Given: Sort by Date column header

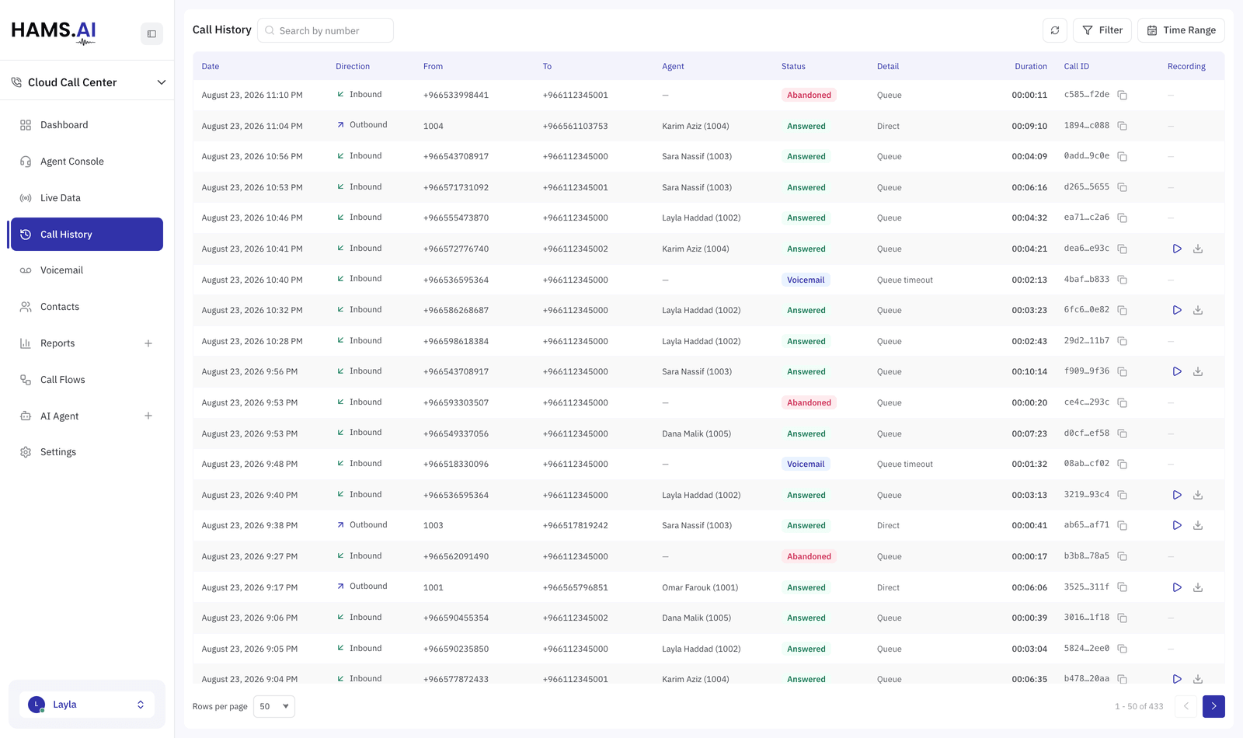Looking at the screenshot, I should 211,67.
